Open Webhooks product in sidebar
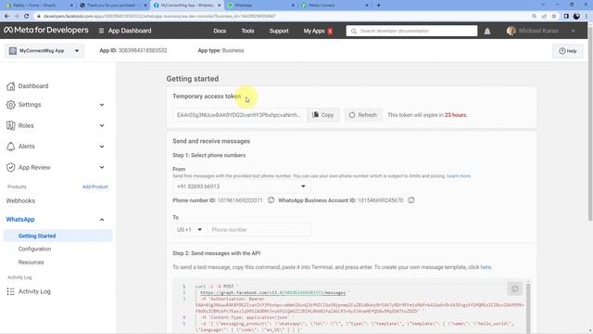The width and height of the screenshot is (593, 334). pyautogui.click(x=20, y=200)
